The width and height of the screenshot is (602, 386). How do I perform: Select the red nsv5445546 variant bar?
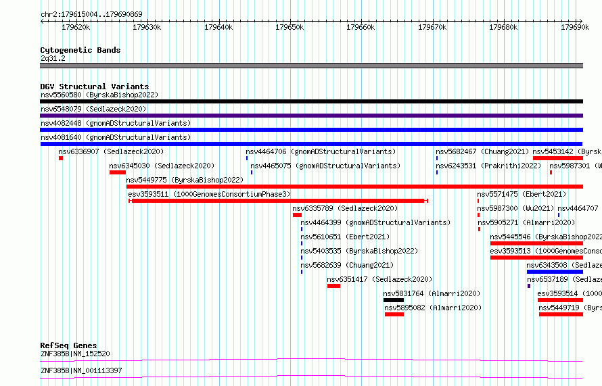537,243
